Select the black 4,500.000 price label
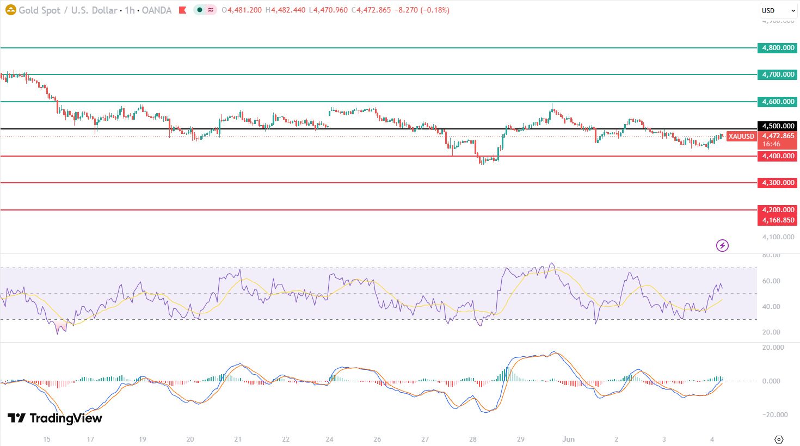800x446 pixels. click(778, 126)
